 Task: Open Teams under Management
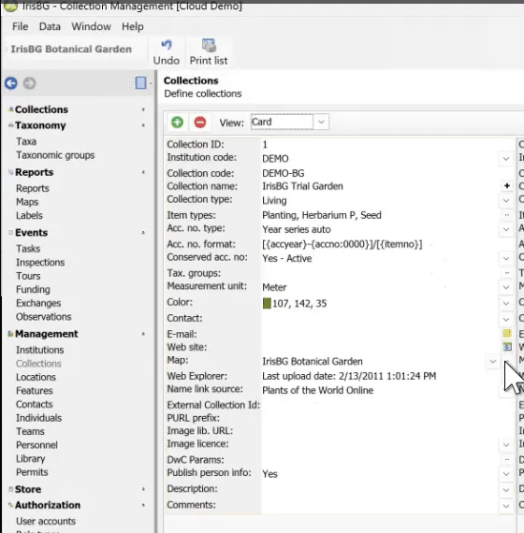(30, 431)
